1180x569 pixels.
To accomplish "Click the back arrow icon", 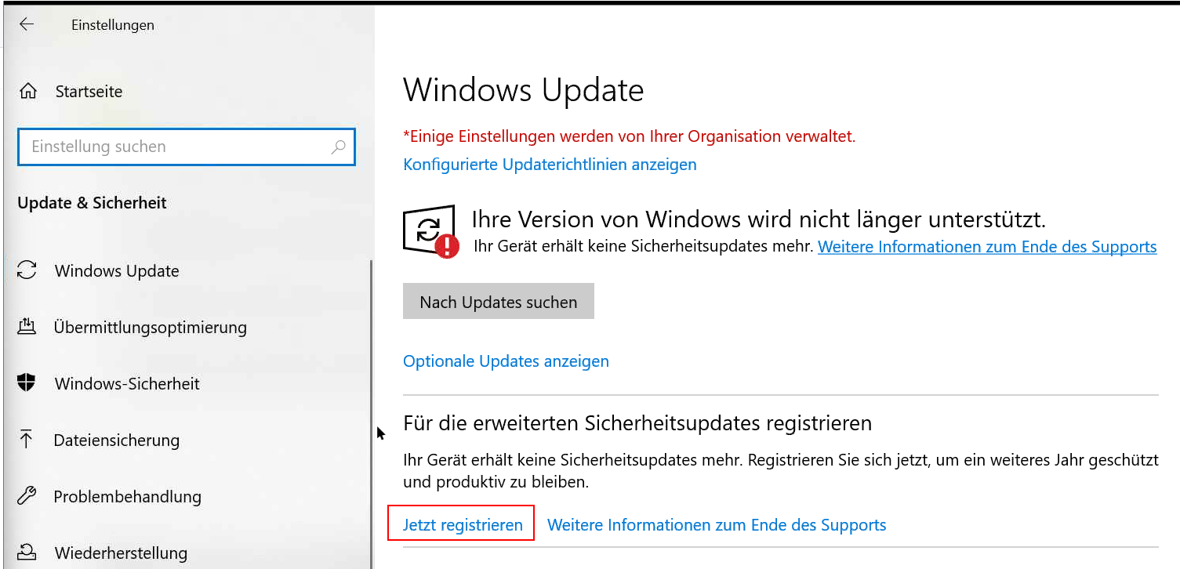I will pyautogui.click(x=27, y=24).
